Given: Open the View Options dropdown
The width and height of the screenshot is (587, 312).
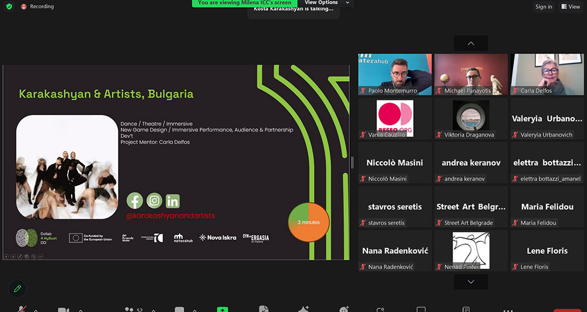Looking at the screenshot, I should (x=326, y=3).
